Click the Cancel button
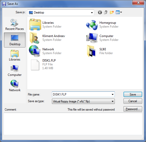This screenshot has width=146, height=142. [133, 101]
